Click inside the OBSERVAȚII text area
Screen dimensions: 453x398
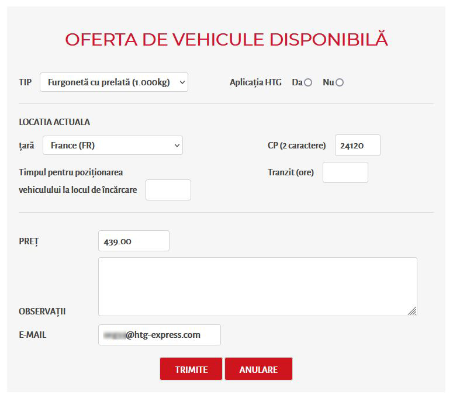click(257, 286)
